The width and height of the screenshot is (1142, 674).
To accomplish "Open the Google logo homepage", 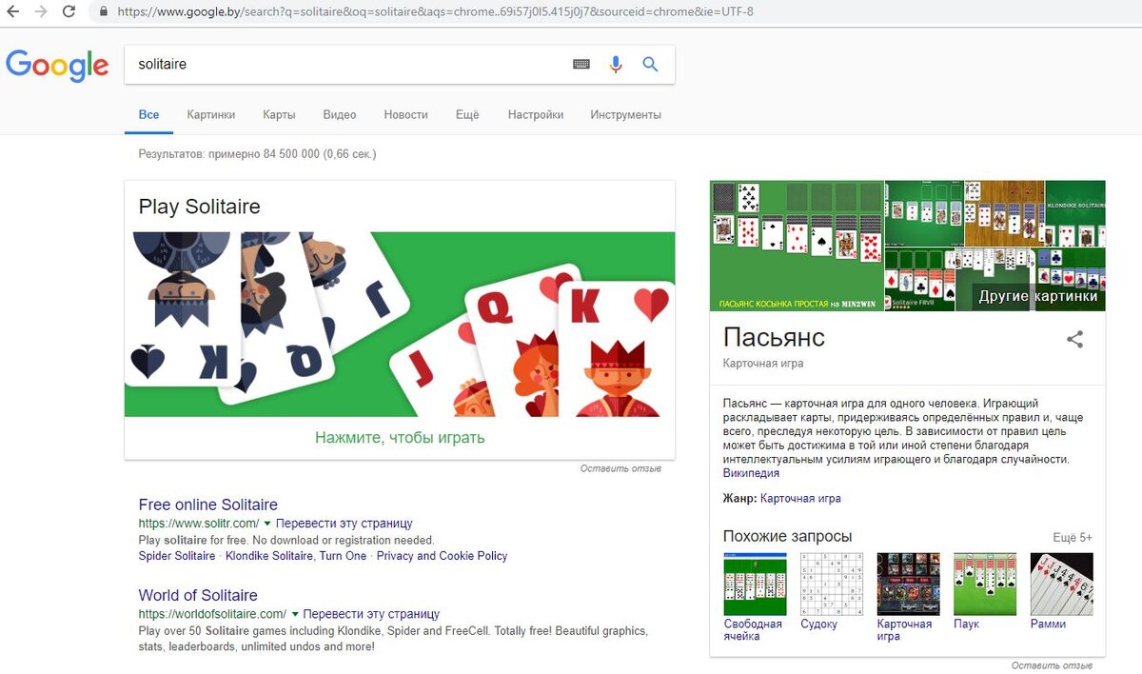I will [57, 65].
